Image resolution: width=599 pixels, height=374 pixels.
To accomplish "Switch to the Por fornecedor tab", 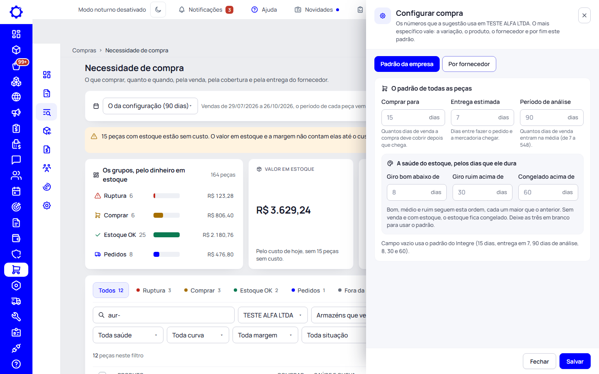I will coord(469,64).
